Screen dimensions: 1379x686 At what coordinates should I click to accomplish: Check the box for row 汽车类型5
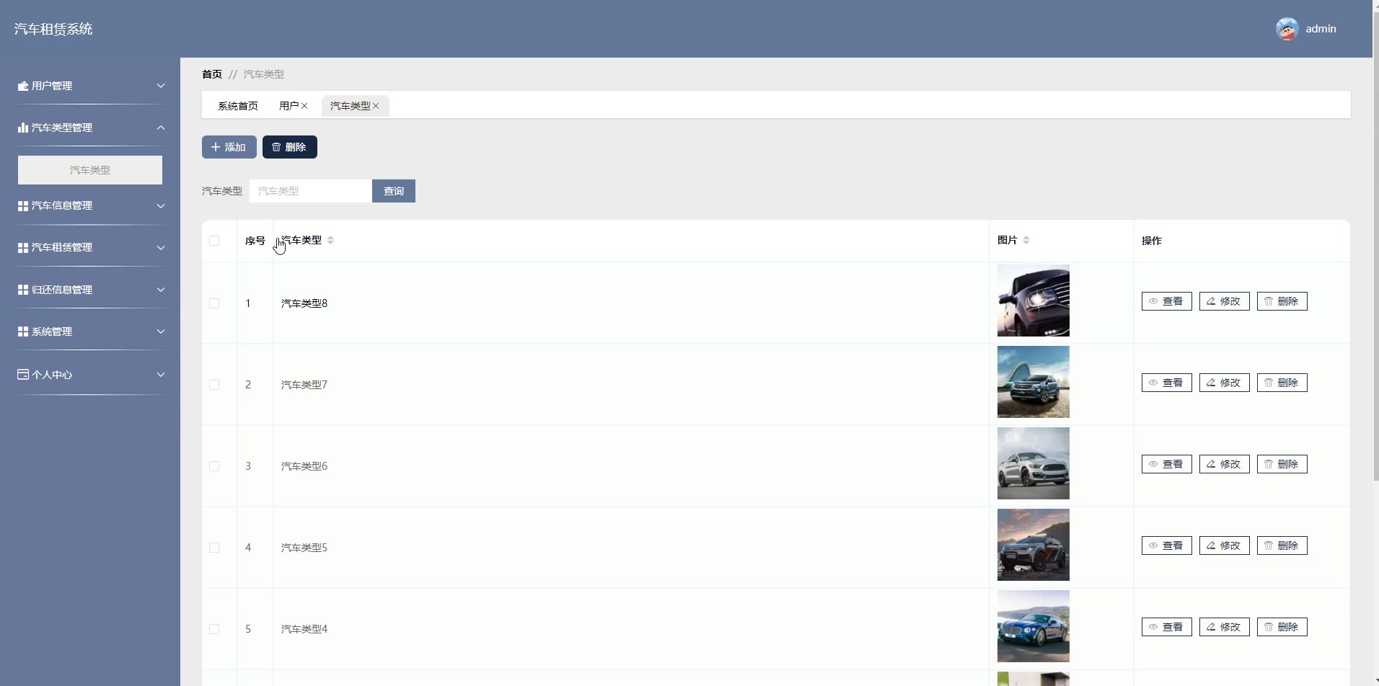coord(214,548)
